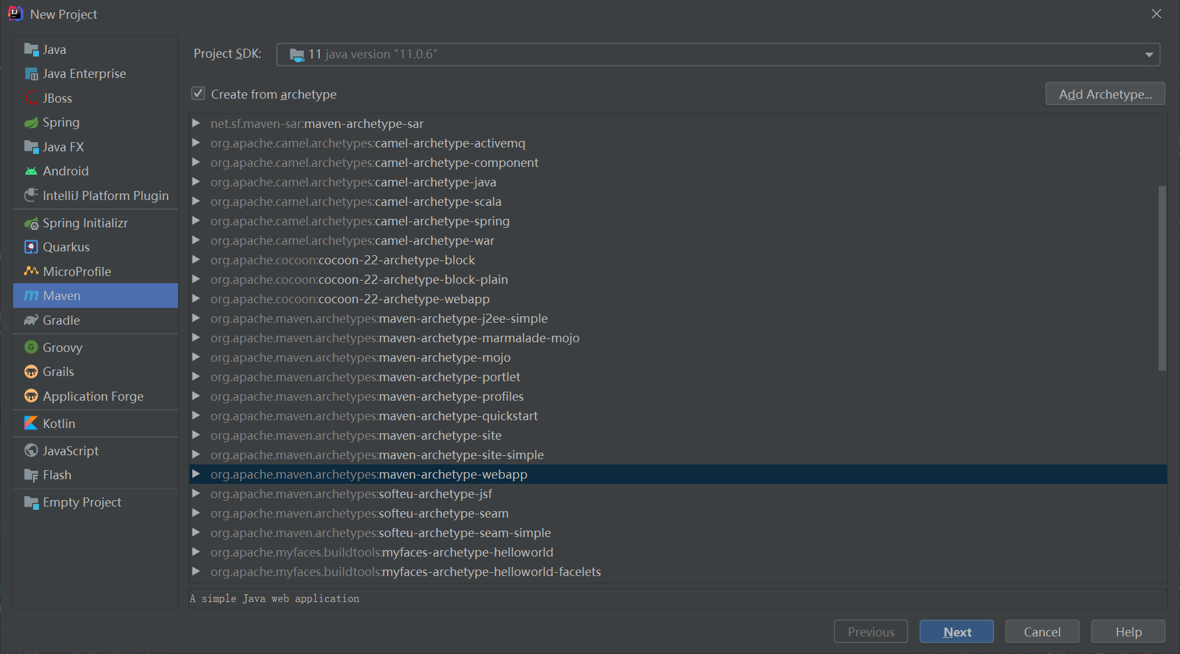Image resolution: width=1180 pixels, height=654 pixels.
Task: Select myfaces-archetype-helloworld-facelets row
Action: (x=678, y=572)
